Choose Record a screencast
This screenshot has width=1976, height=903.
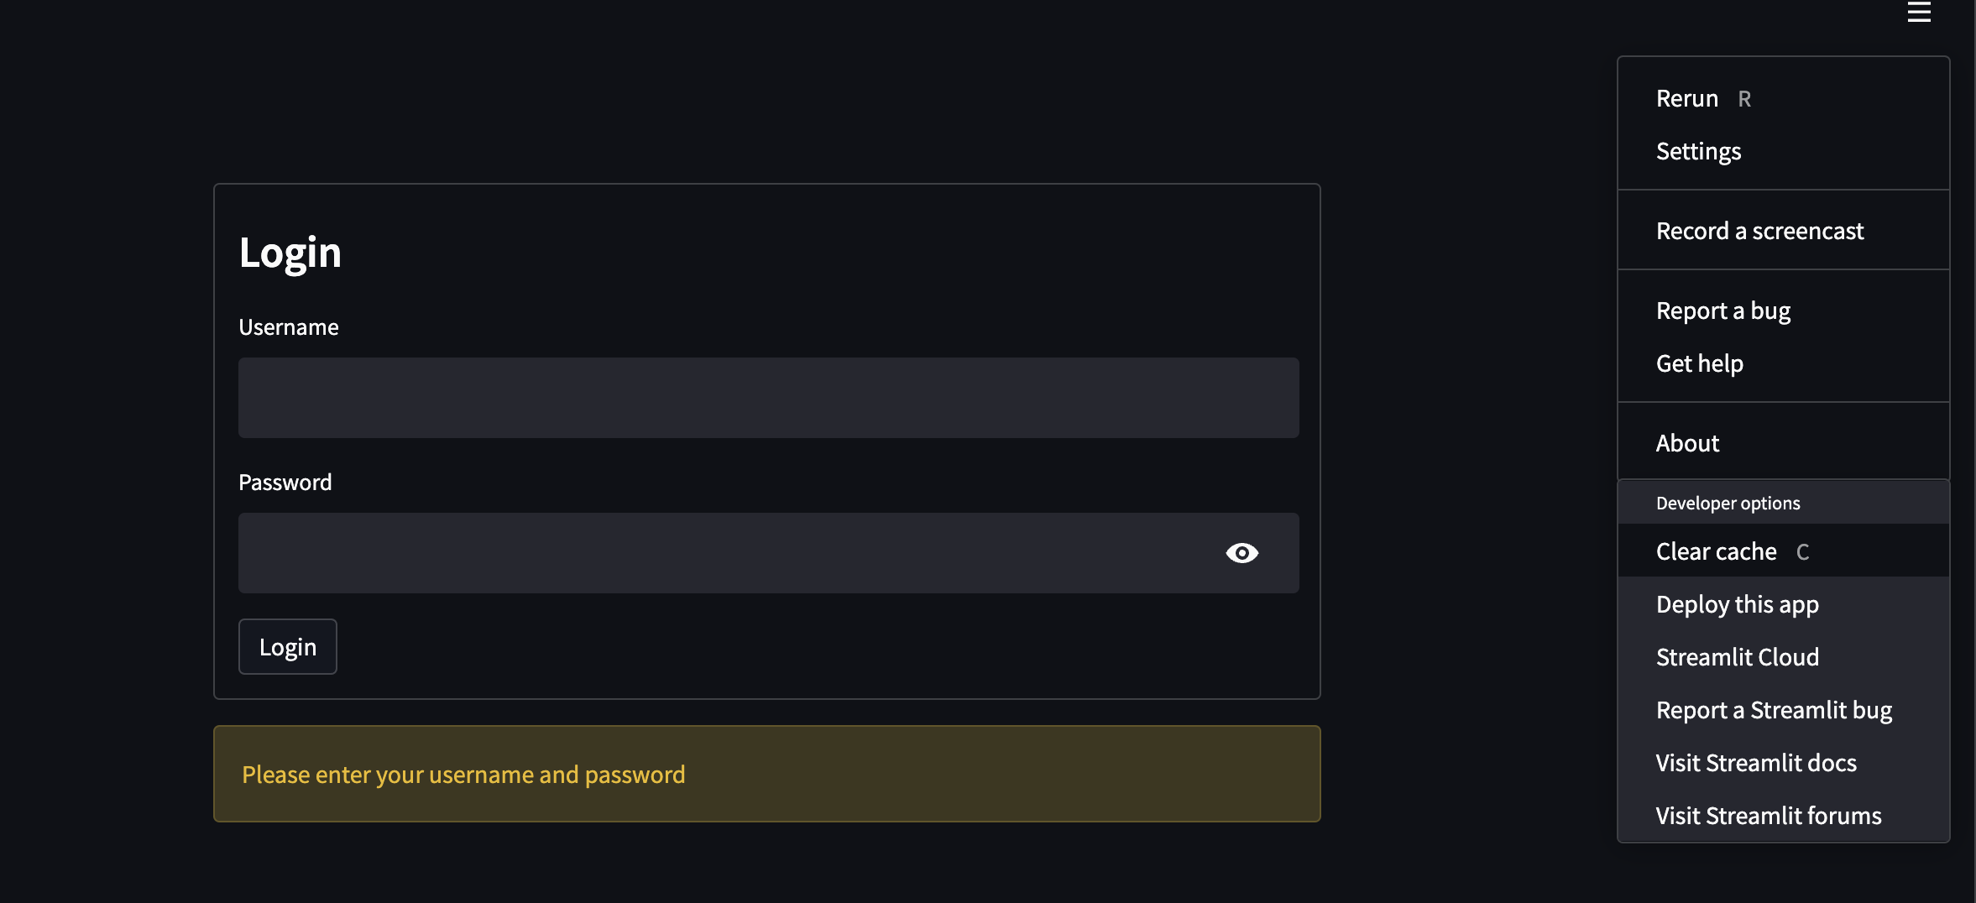[1760, 230]
